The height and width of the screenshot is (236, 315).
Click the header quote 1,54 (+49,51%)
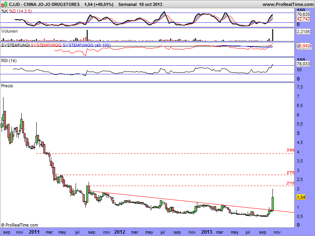(x=99, y=4)
